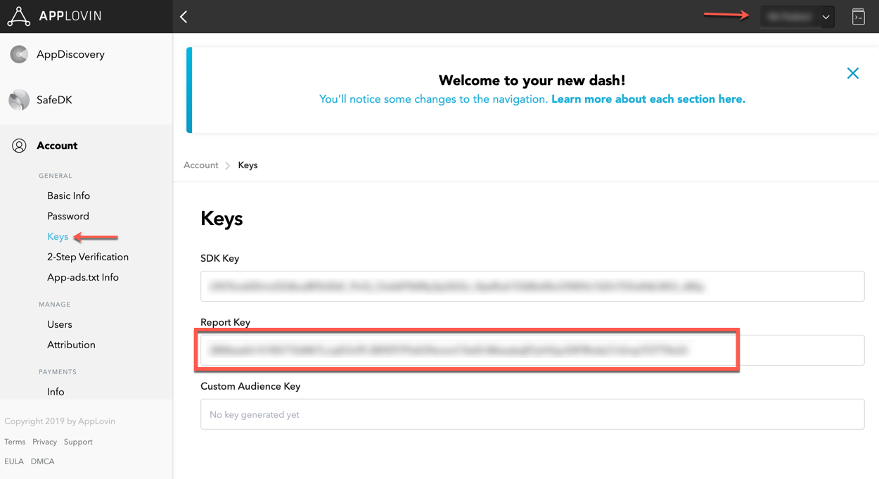Click the Account breadcrumb link
879x479 pixels.
point(201,165)
